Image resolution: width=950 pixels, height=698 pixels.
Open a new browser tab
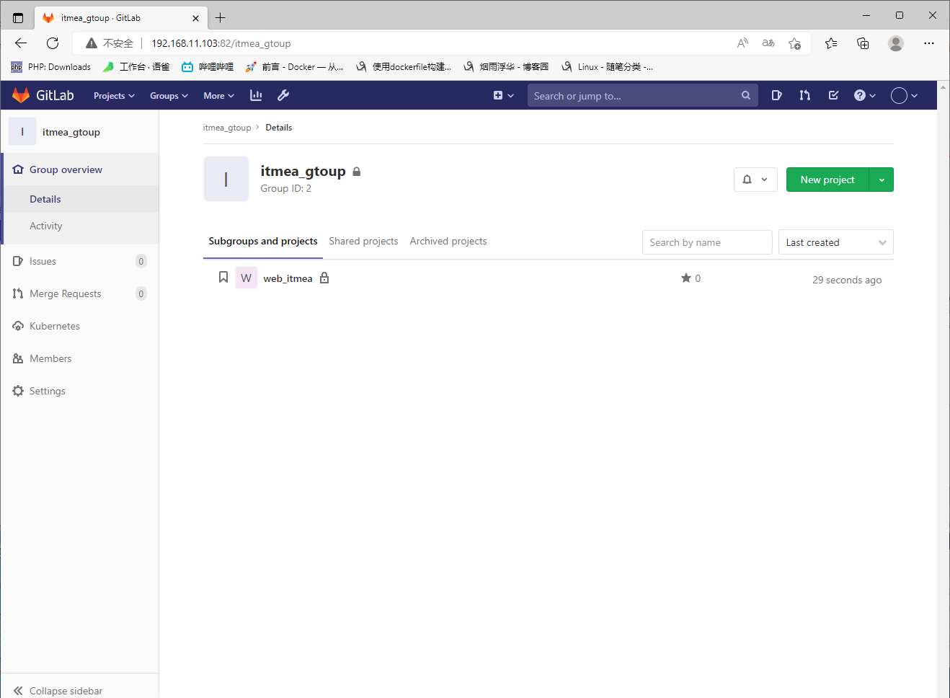point(221,18)
